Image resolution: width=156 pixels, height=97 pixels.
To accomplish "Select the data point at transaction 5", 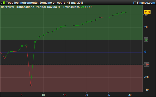I will tap(22, 46).
